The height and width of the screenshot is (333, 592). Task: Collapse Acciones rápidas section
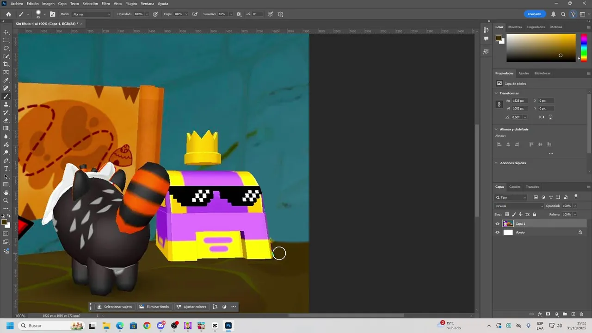tap(496, 163)
